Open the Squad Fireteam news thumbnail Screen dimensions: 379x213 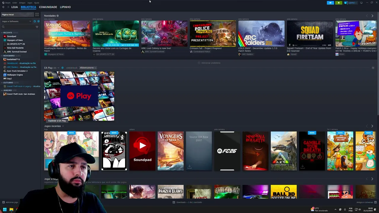pos(310,33)
